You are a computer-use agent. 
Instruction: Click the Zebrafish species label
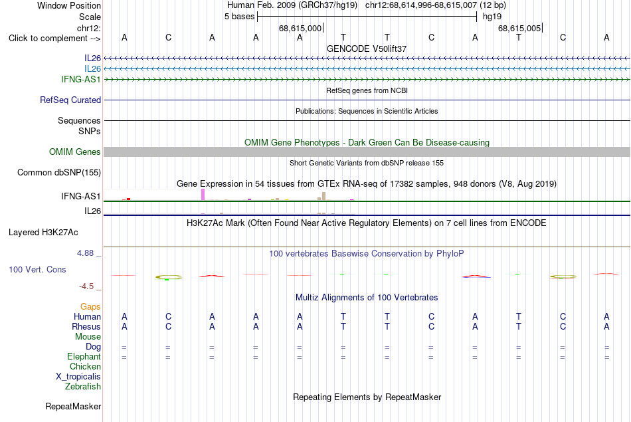pos(83,386)
